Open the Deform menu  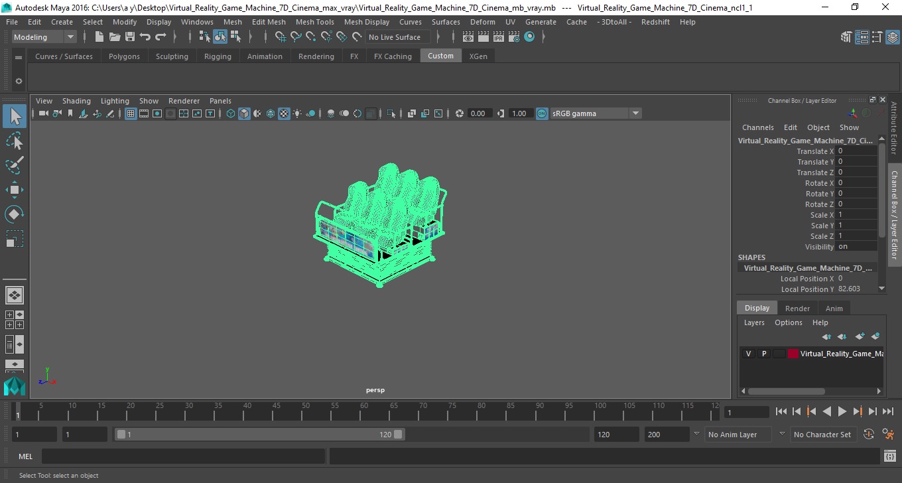pyautogui.click(x=482, y=22)
